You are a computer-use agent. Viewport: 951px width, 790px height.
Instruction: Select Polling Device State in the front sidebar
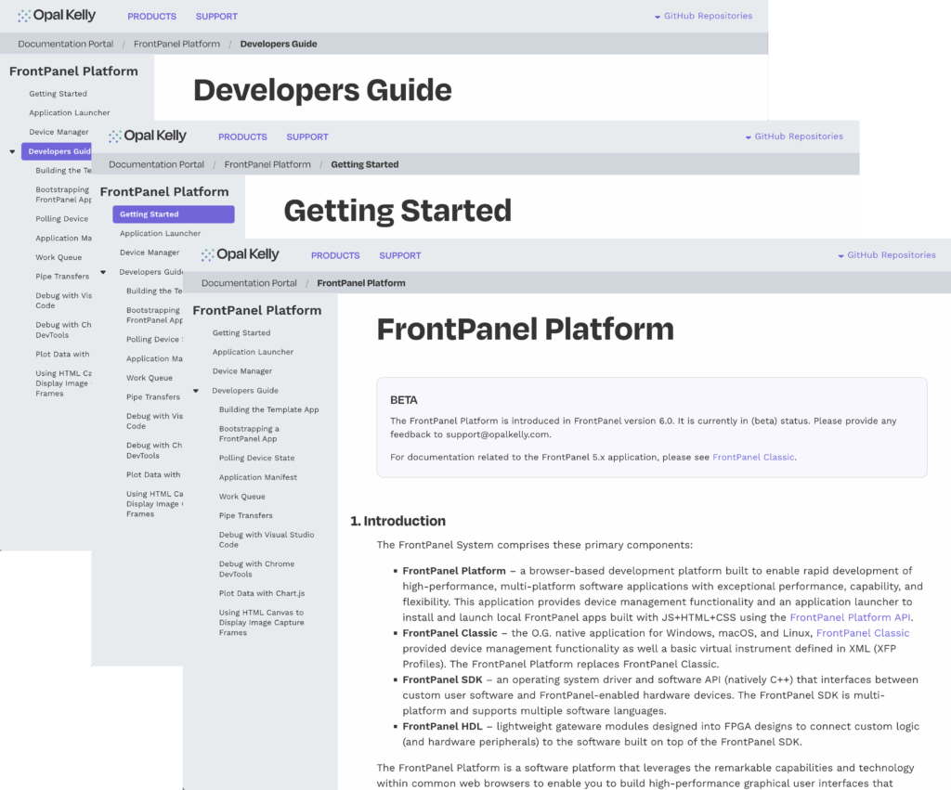point(256,458)
